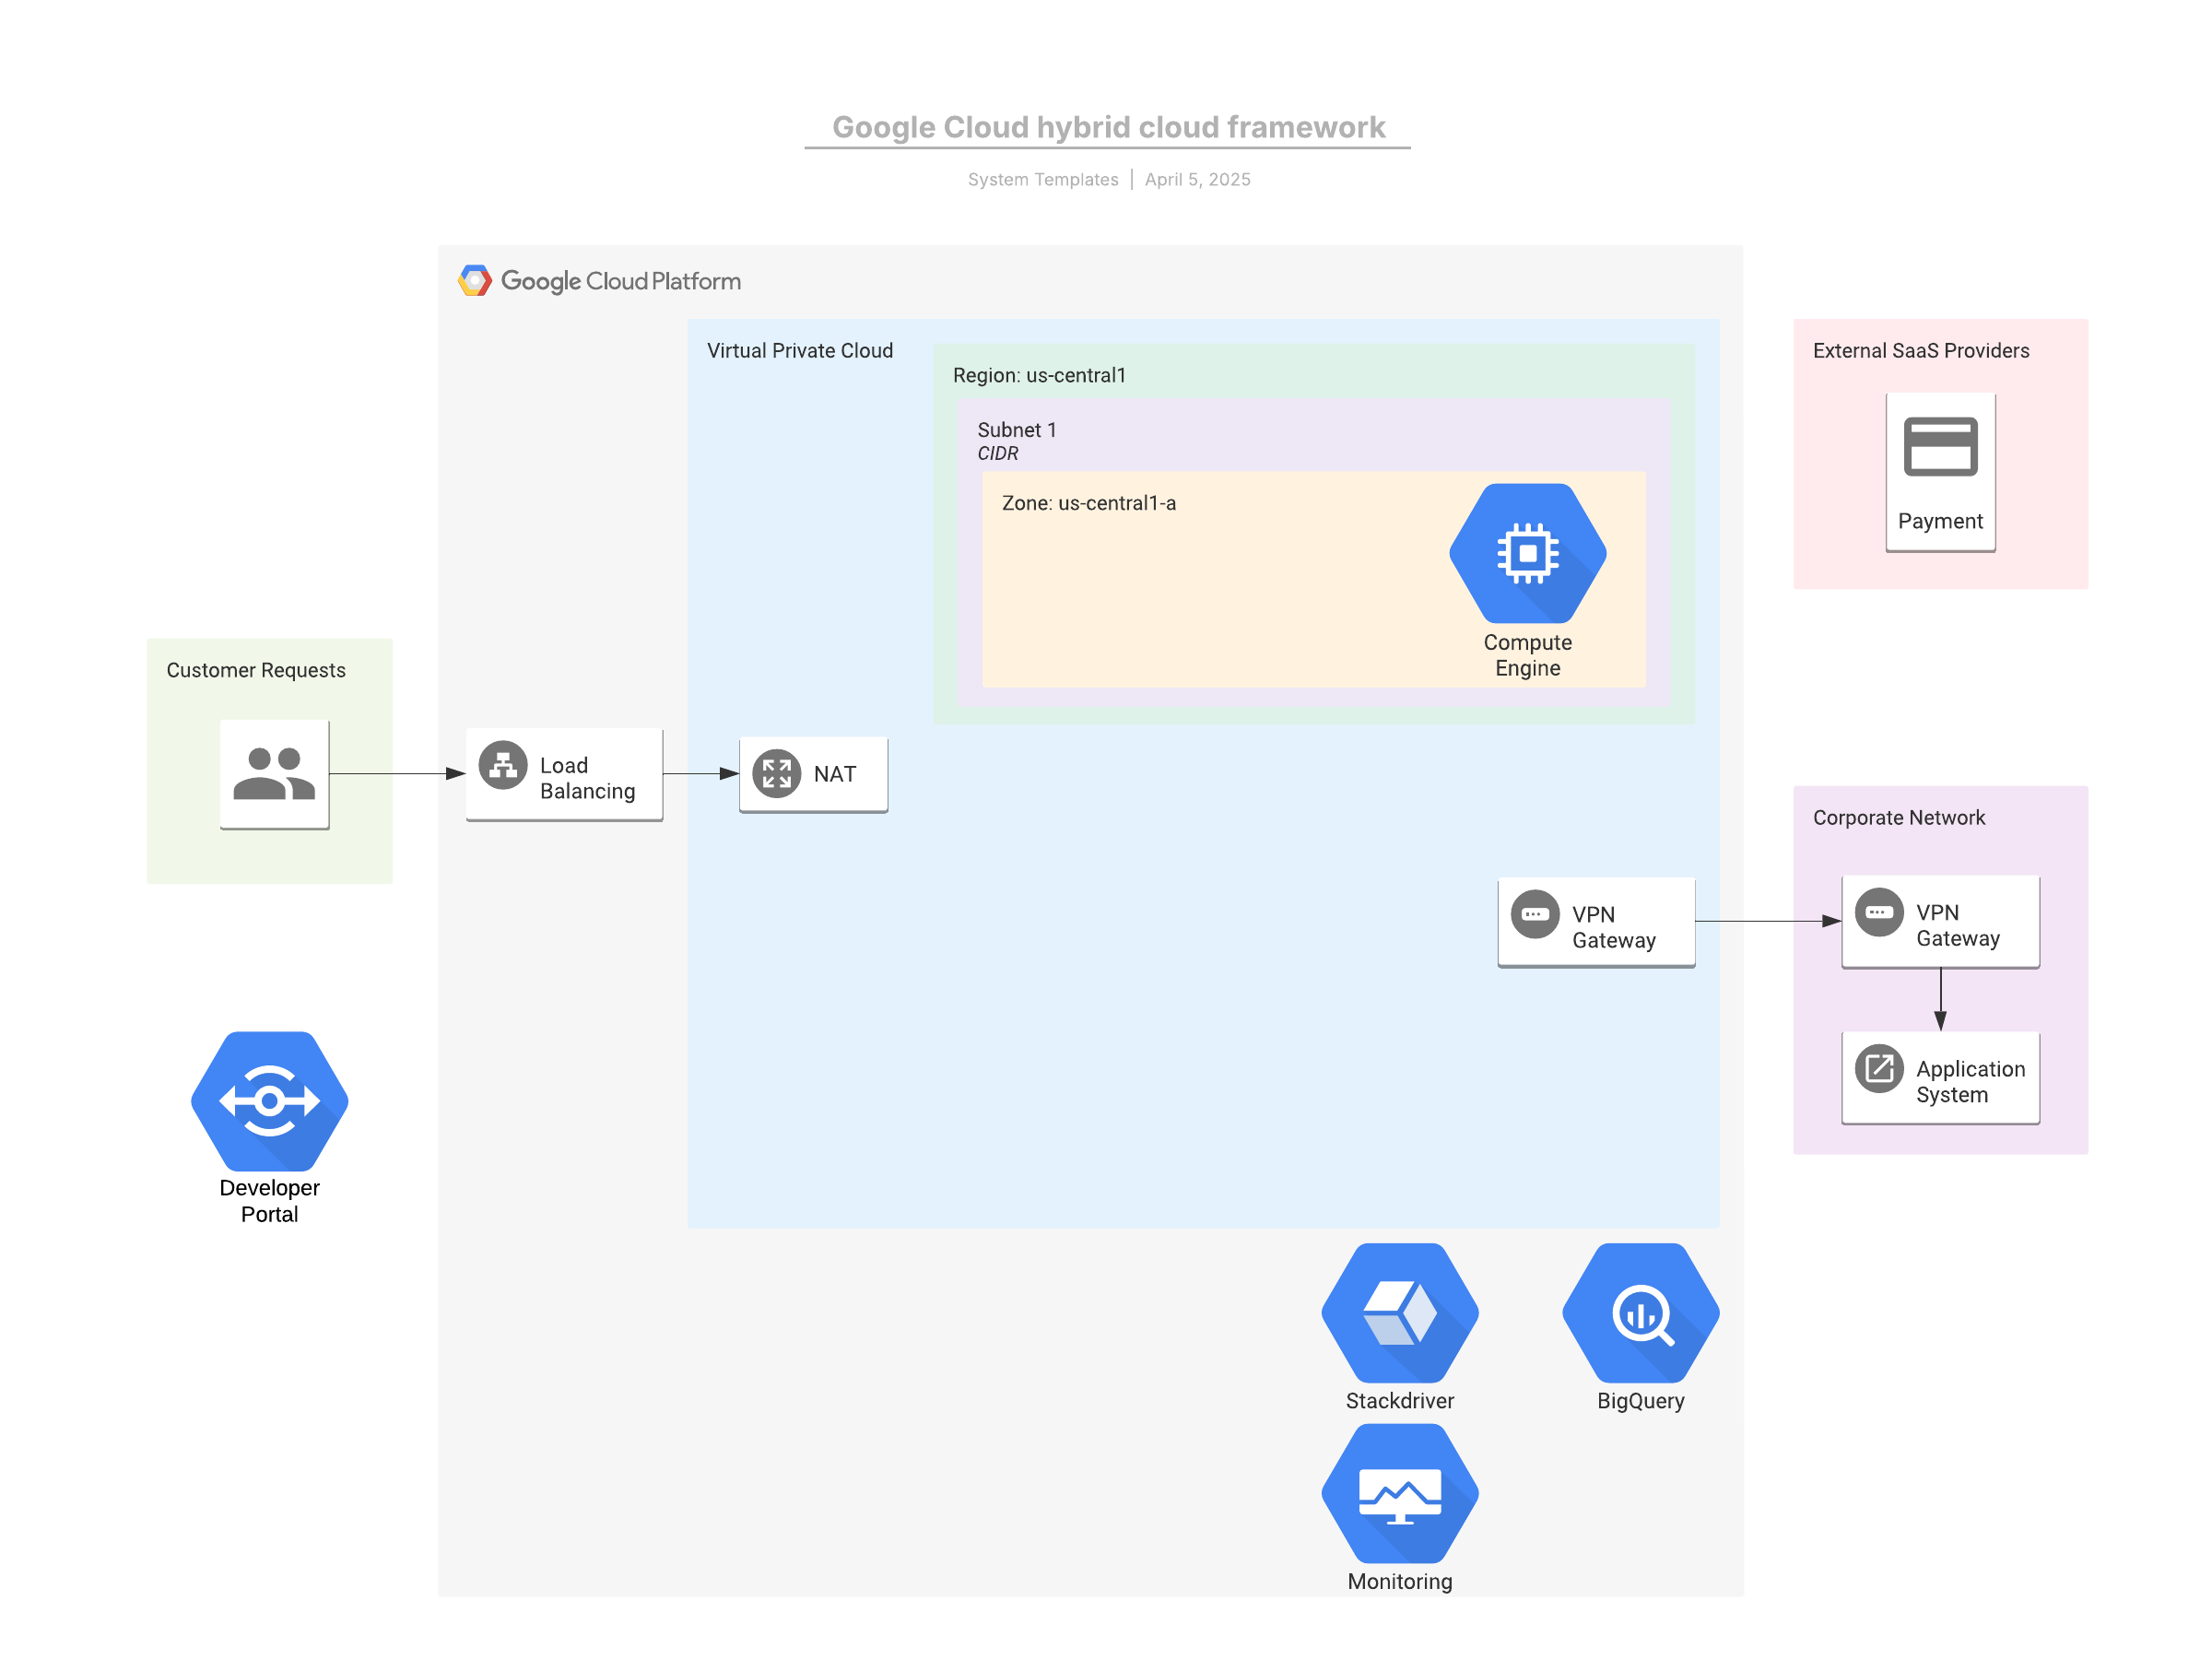Select the VPN Gateway inside the VPC
Screen dimensions: 2212x1671
pyautogui.click(x=1596, y=922)
